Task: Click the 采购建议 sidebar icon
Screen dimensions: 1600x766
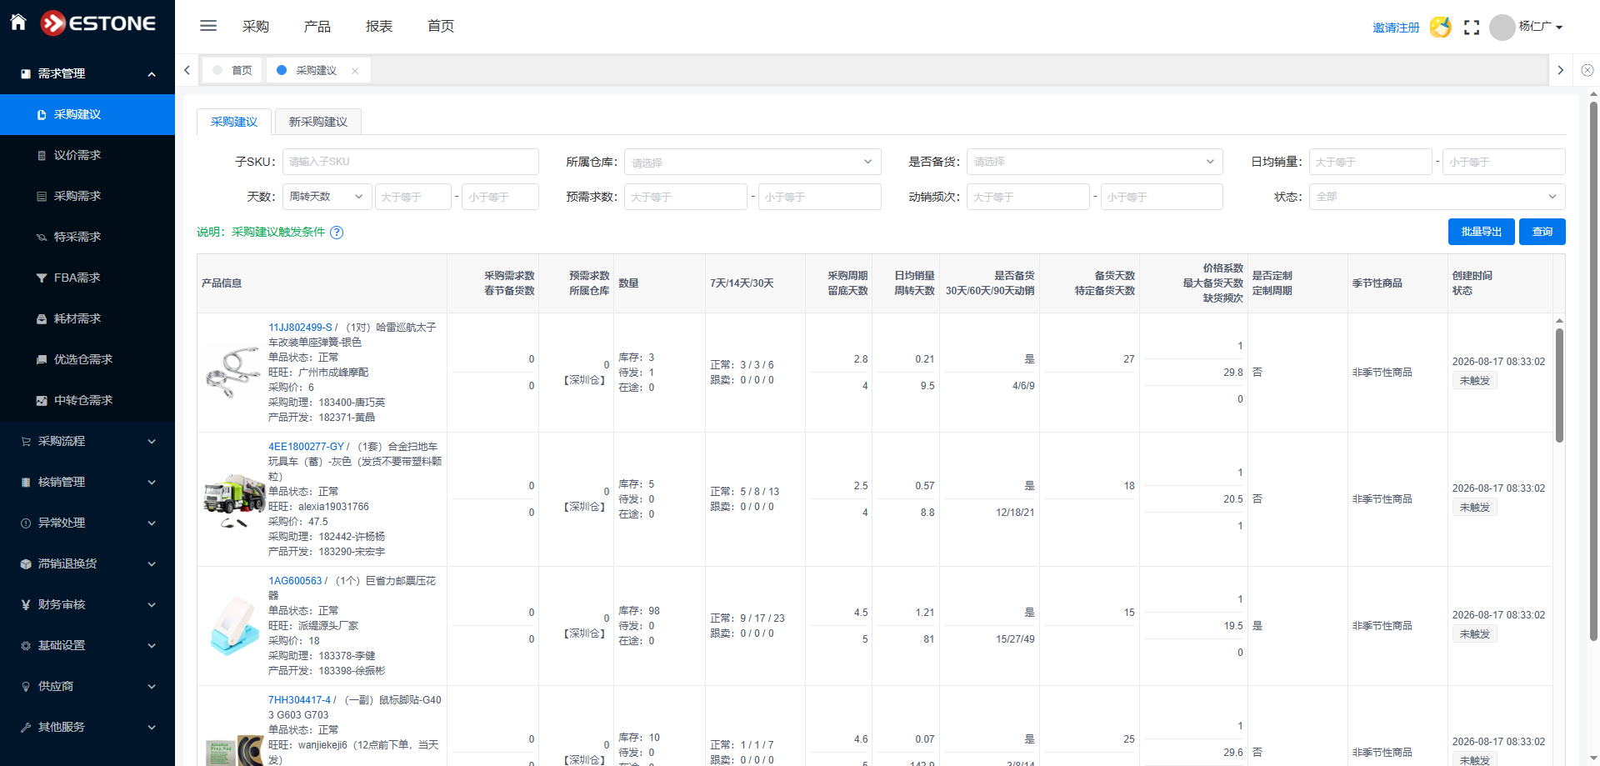Action: (42, 115)
